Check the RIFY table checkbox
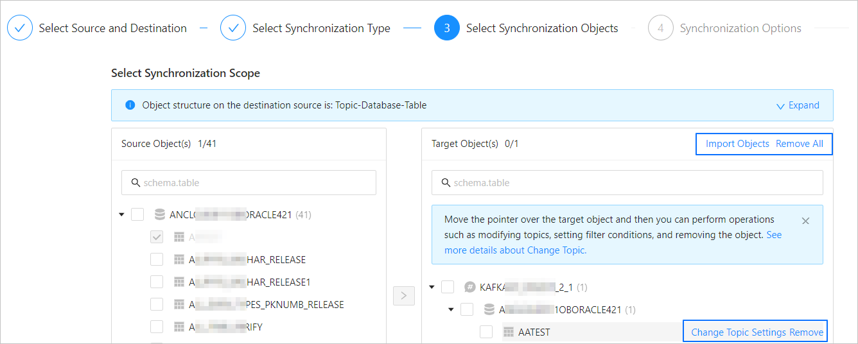This screenshot has width=858, height=344. coord(157,327)
